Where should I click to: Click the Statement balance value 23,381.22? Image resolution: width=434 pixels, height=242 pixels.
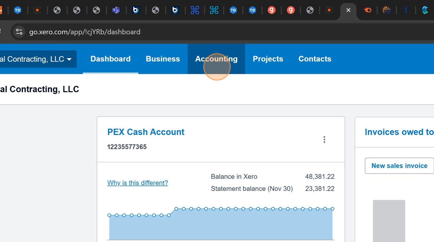pos(320,189)
